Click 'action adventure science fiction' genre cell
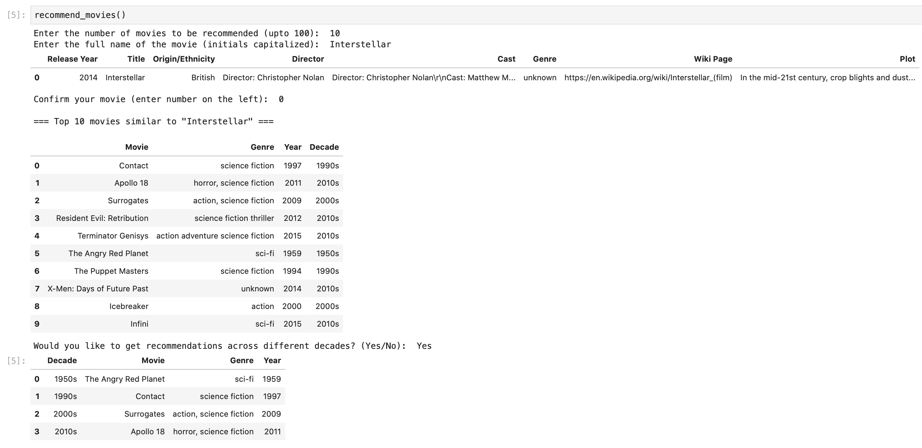The width and height of the screenshot is (922, 448). [x=215, y=236]
